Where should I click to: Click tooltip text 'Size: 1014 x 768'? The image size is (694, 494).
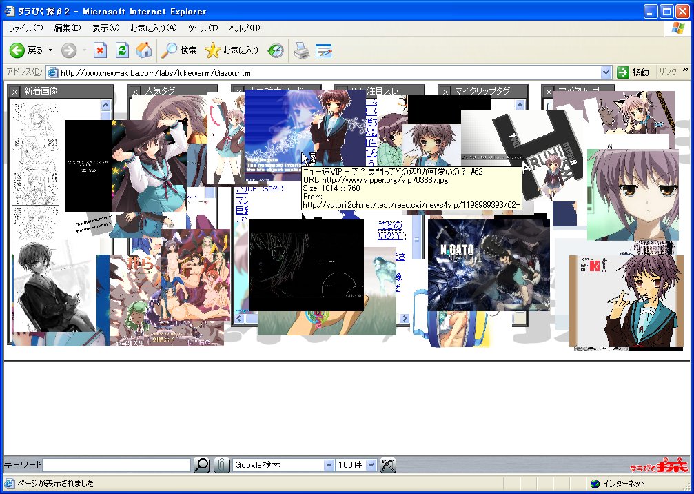(x=331, y=188)
